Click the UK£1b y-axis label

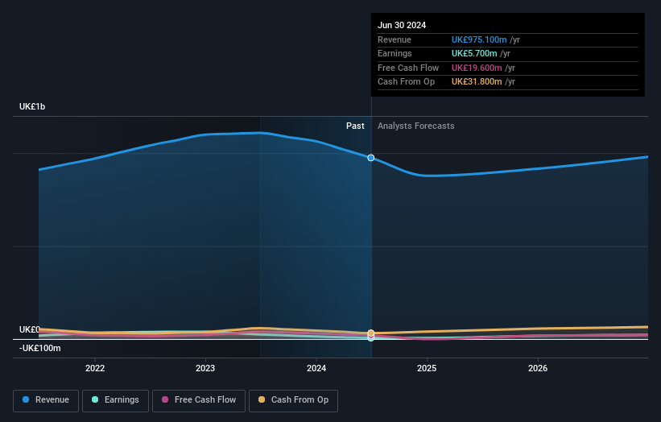tap(32, 106)
